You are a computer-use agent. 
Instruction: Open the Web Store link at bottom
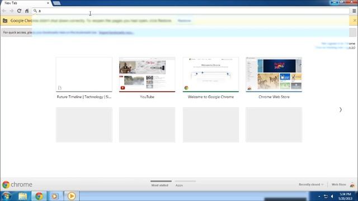(x=338, y=184)
